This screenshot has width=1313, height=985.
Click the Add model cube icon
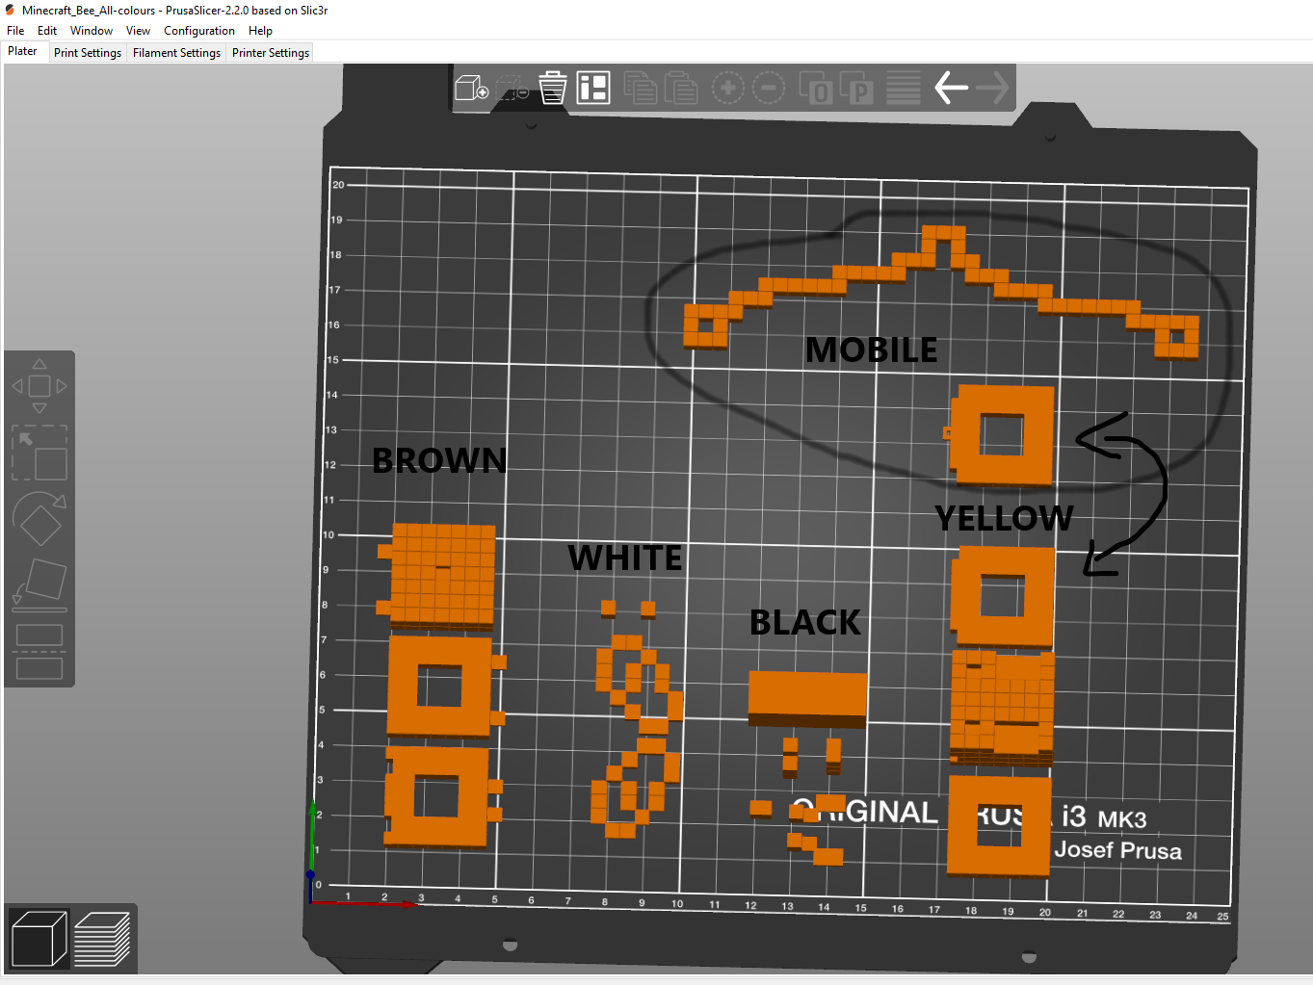click(472, 89)
